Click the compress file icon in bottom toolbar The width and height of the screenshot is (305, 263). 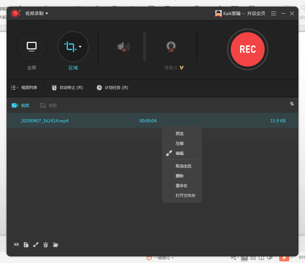pos(26,245)
